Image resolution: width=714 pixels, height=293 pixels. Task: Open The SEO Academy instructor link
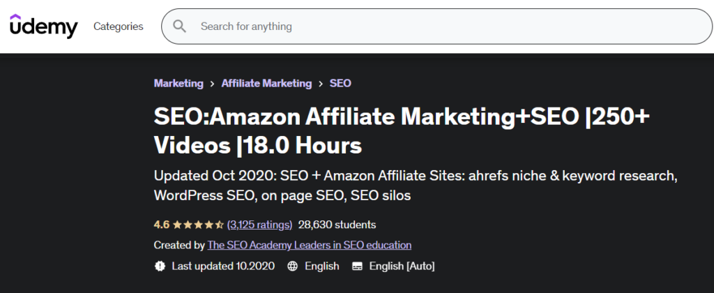click(309, 245)
